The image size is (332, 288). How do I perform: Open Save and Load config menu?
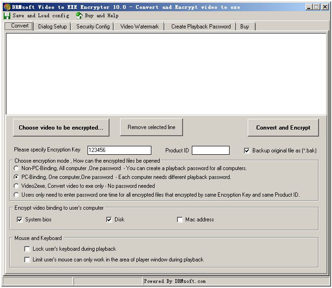[41, 15]
